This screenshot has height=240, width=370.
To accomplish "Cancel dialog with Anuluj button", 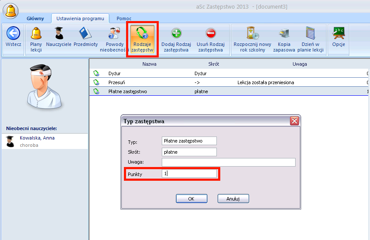I will (x=233, y=198).
